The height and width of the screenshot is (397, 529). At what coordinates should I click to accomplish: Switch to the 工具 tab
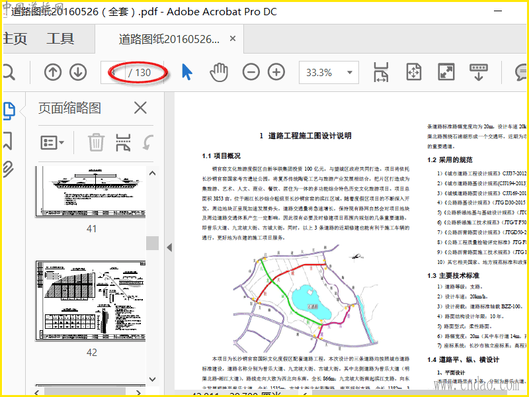tap(60, 38)
